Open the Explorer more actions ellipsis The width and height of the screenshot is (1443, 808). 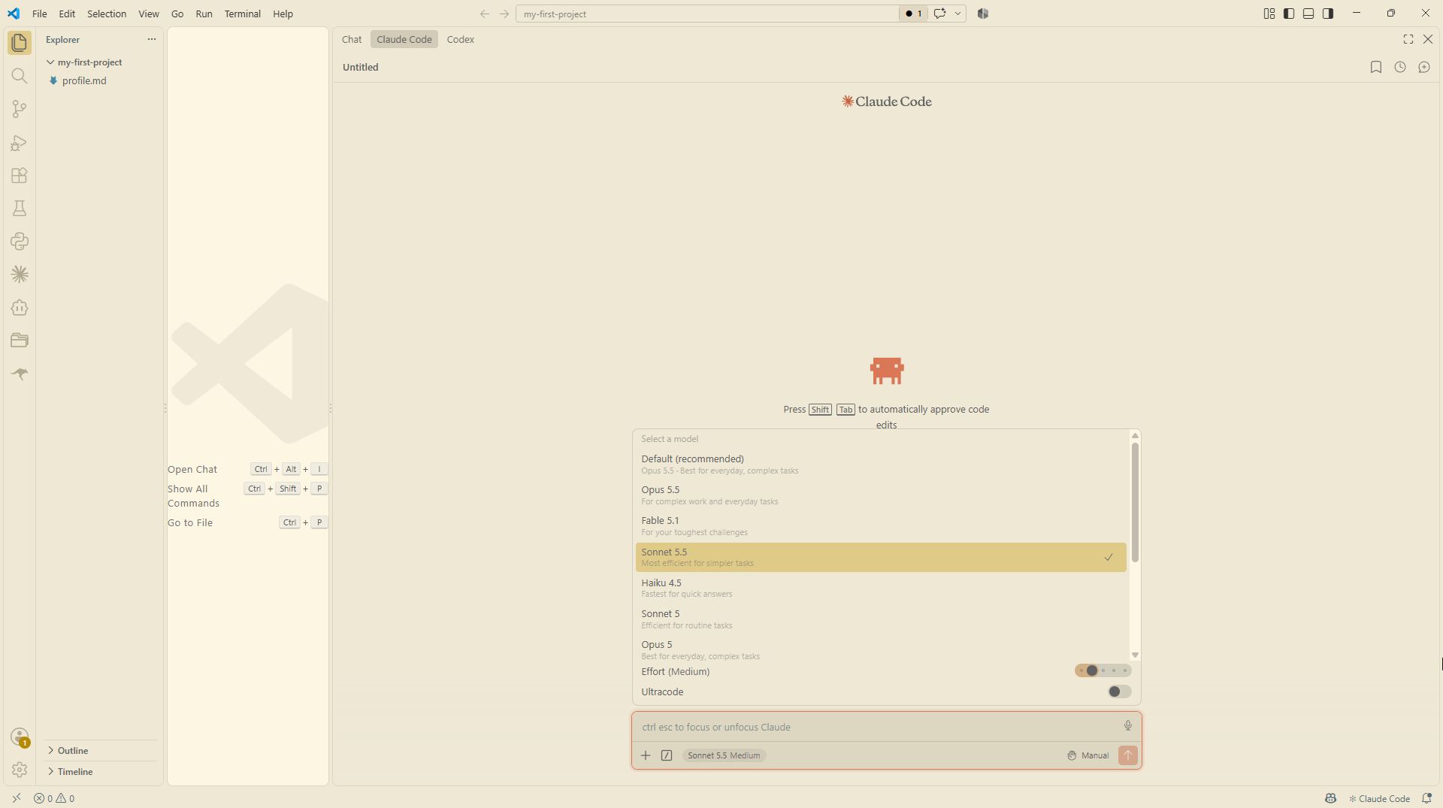tap(152, 39)
